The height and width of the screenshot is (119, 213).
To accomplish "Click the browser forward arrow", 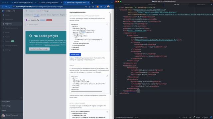I will [6, 7].
